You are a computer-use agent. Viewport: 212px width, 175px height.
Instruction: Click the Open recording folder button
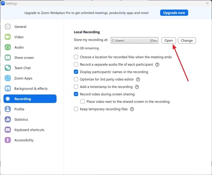168,40
